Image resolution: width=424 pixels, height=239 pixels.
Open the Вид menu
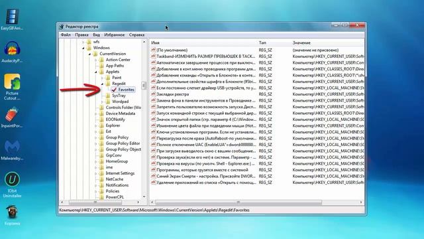[96, 35]
